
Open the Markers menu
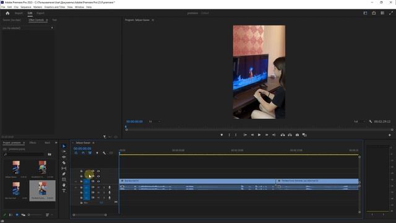pos(38,7)
